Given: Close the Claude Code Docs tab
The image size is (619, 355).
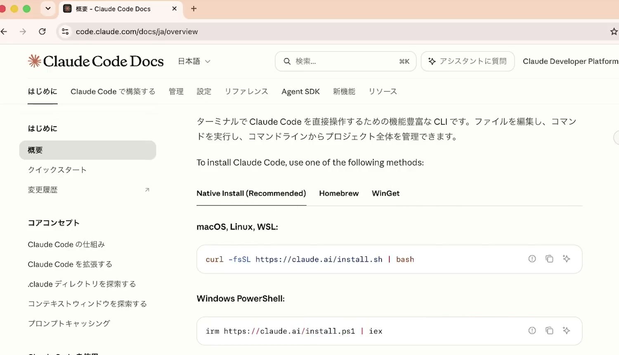Looking at the screenshot, I should click(175, 9).
